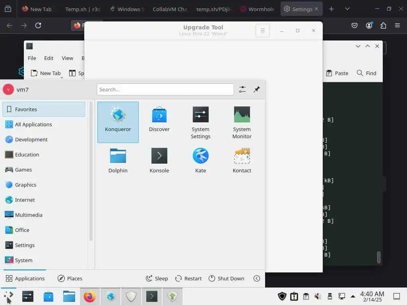The image size is (407, 305).
Task: Click the Sleep button
Action: pos(157,278)
